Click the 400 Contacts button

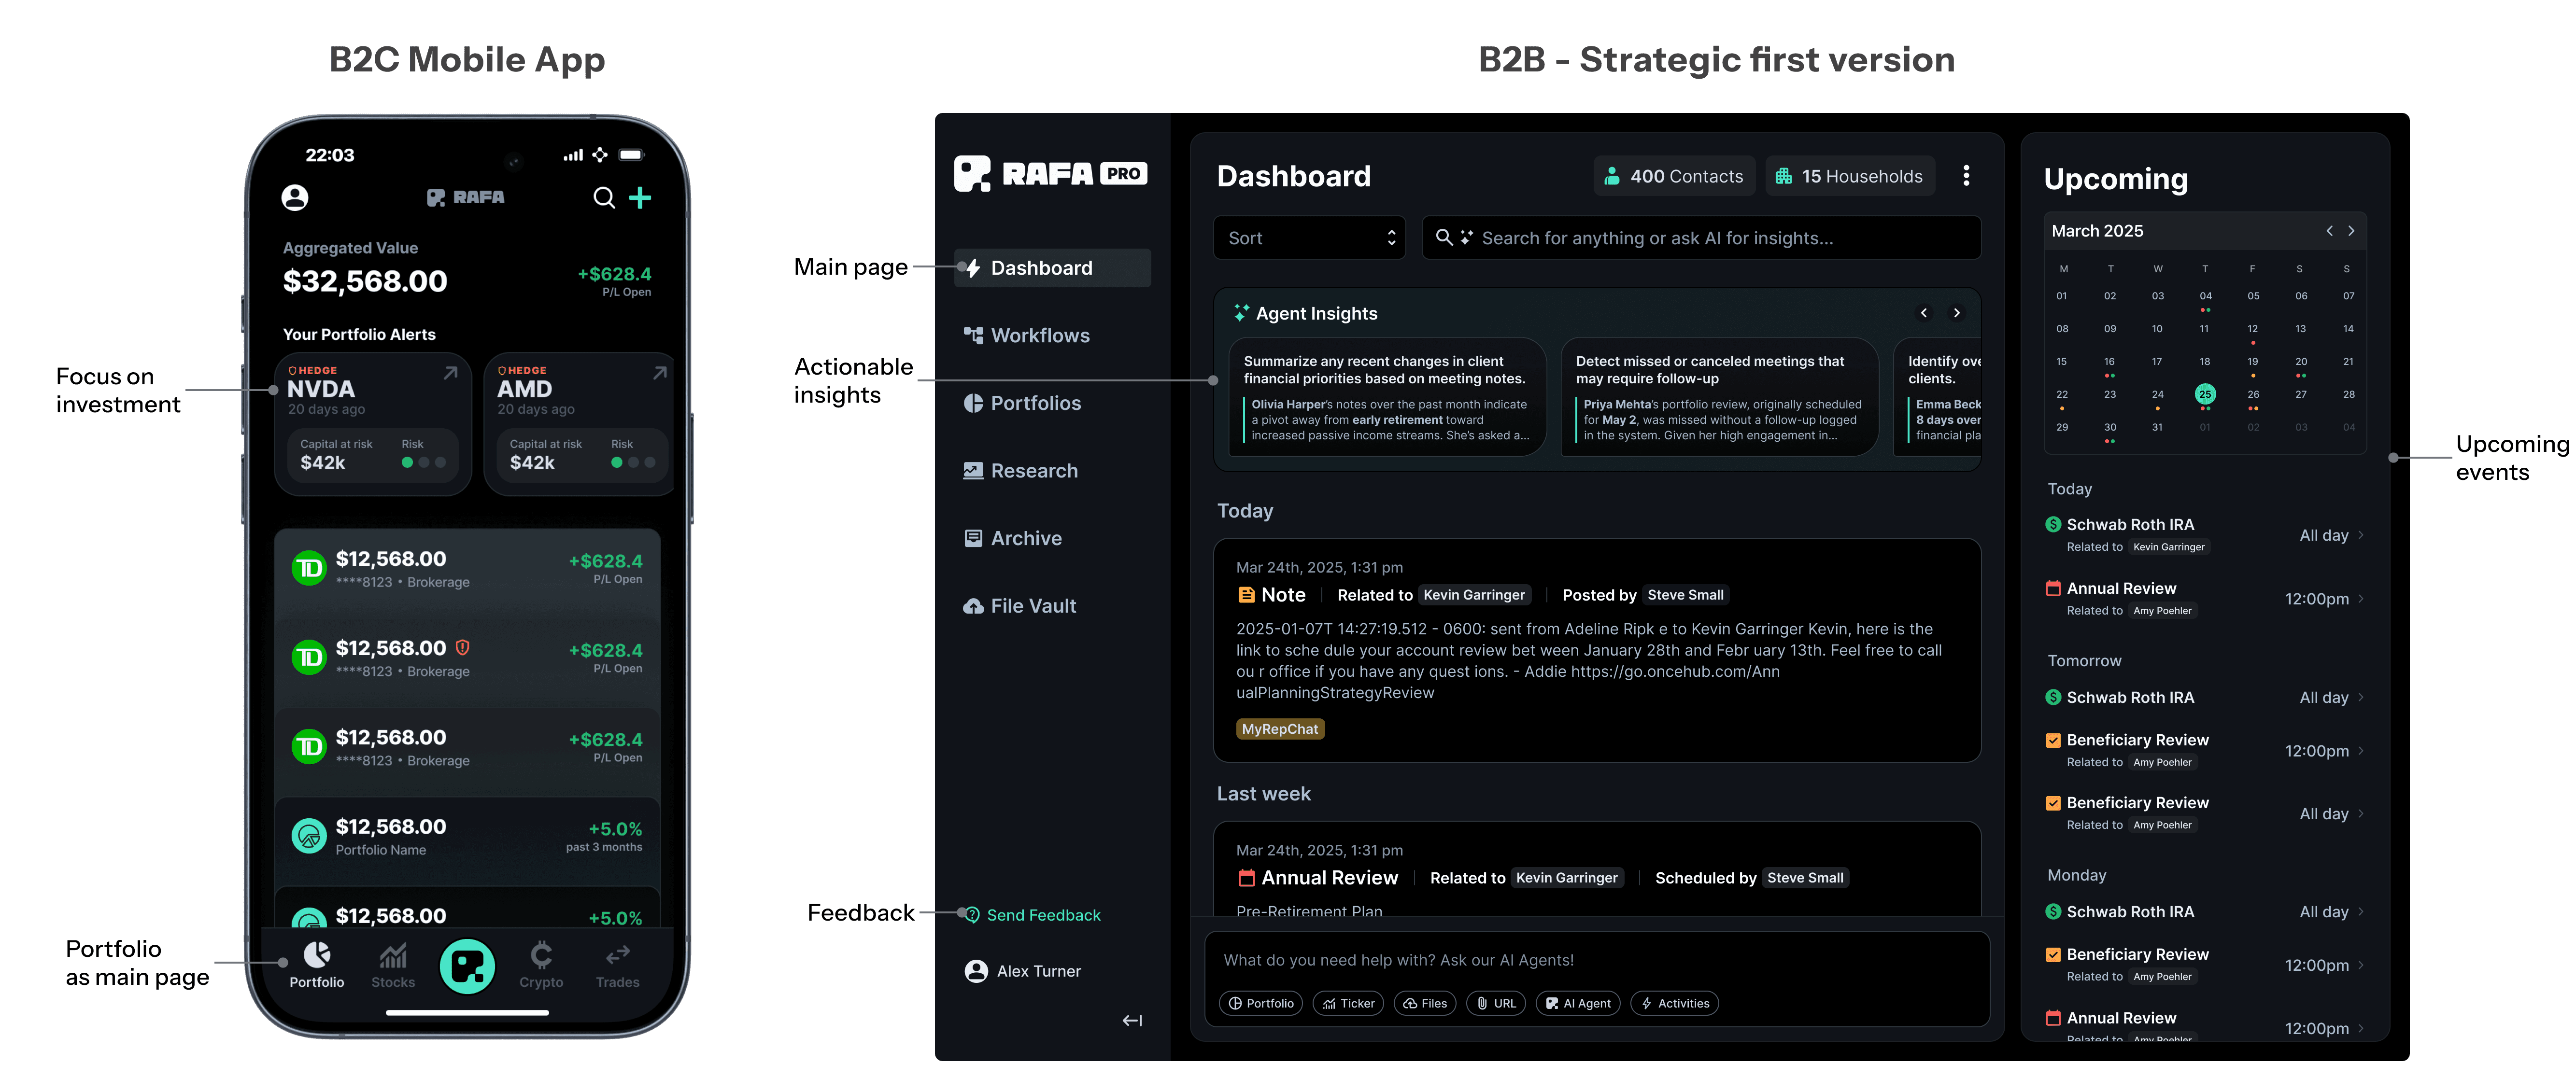pos(1674,176)
